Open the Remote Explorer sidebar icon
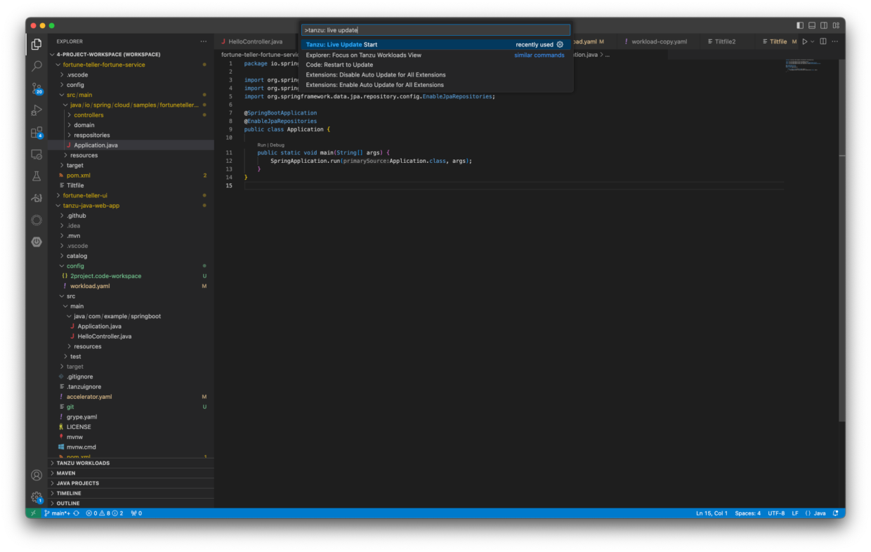This screenshot has width=871, height=552. 36,155
